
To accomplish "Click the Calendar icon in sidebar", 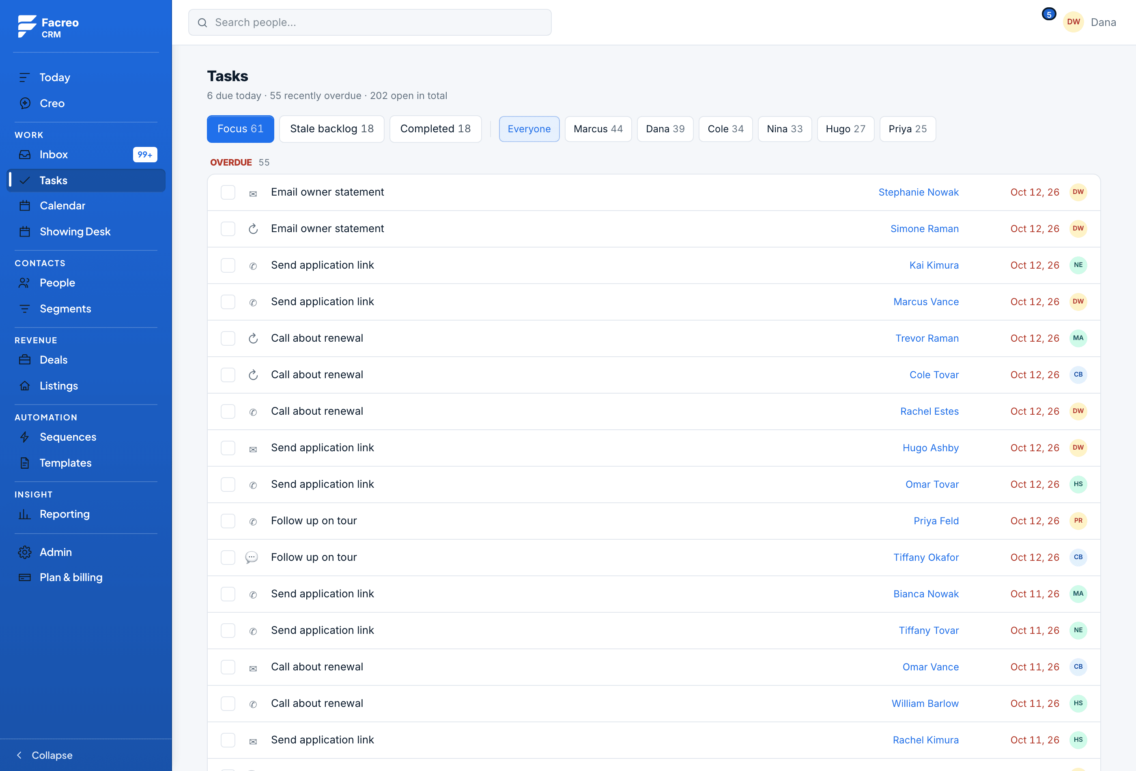I will [x=24, y=206].
